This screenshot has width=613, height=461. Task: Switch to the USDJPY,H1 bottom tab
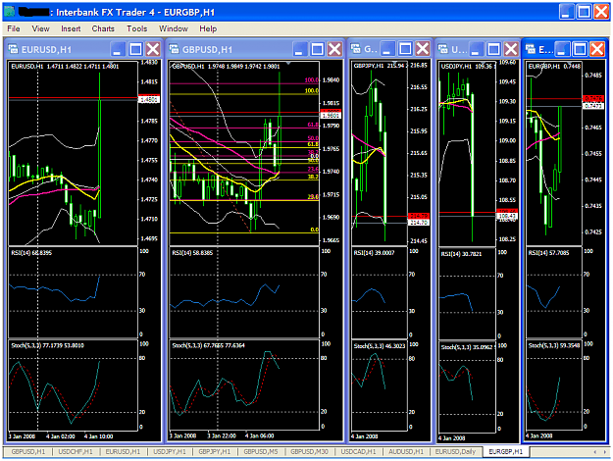(170, 451)
